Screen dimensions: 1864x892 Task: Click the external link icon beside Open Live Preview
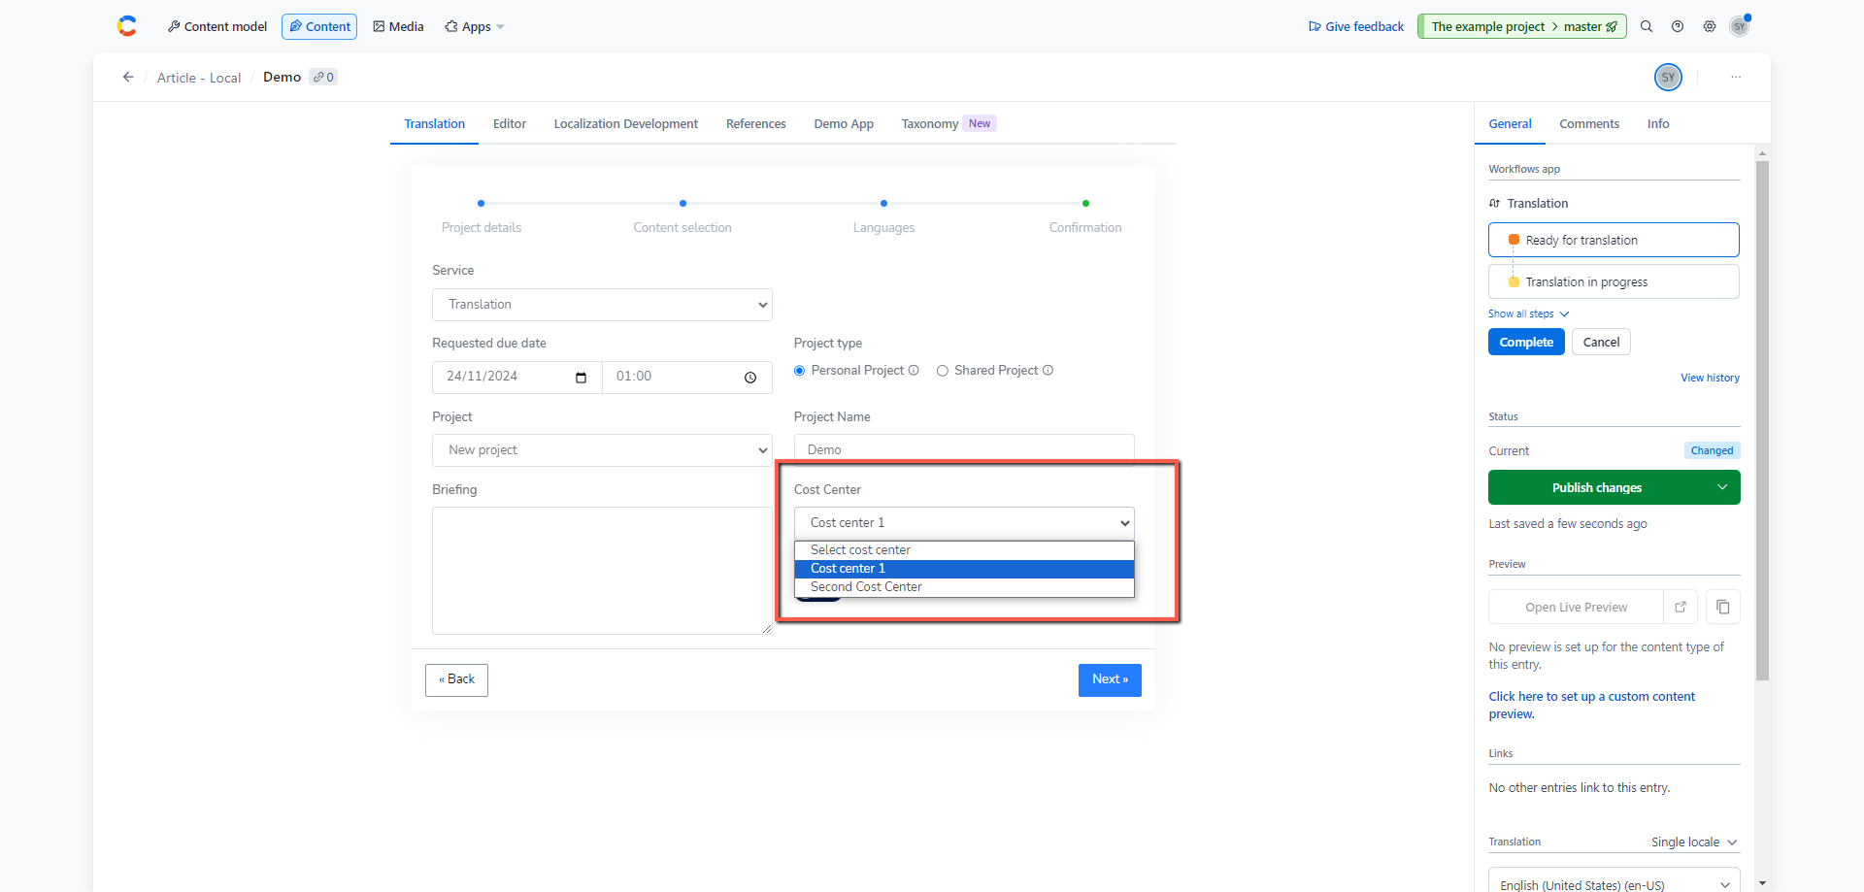1681,607
